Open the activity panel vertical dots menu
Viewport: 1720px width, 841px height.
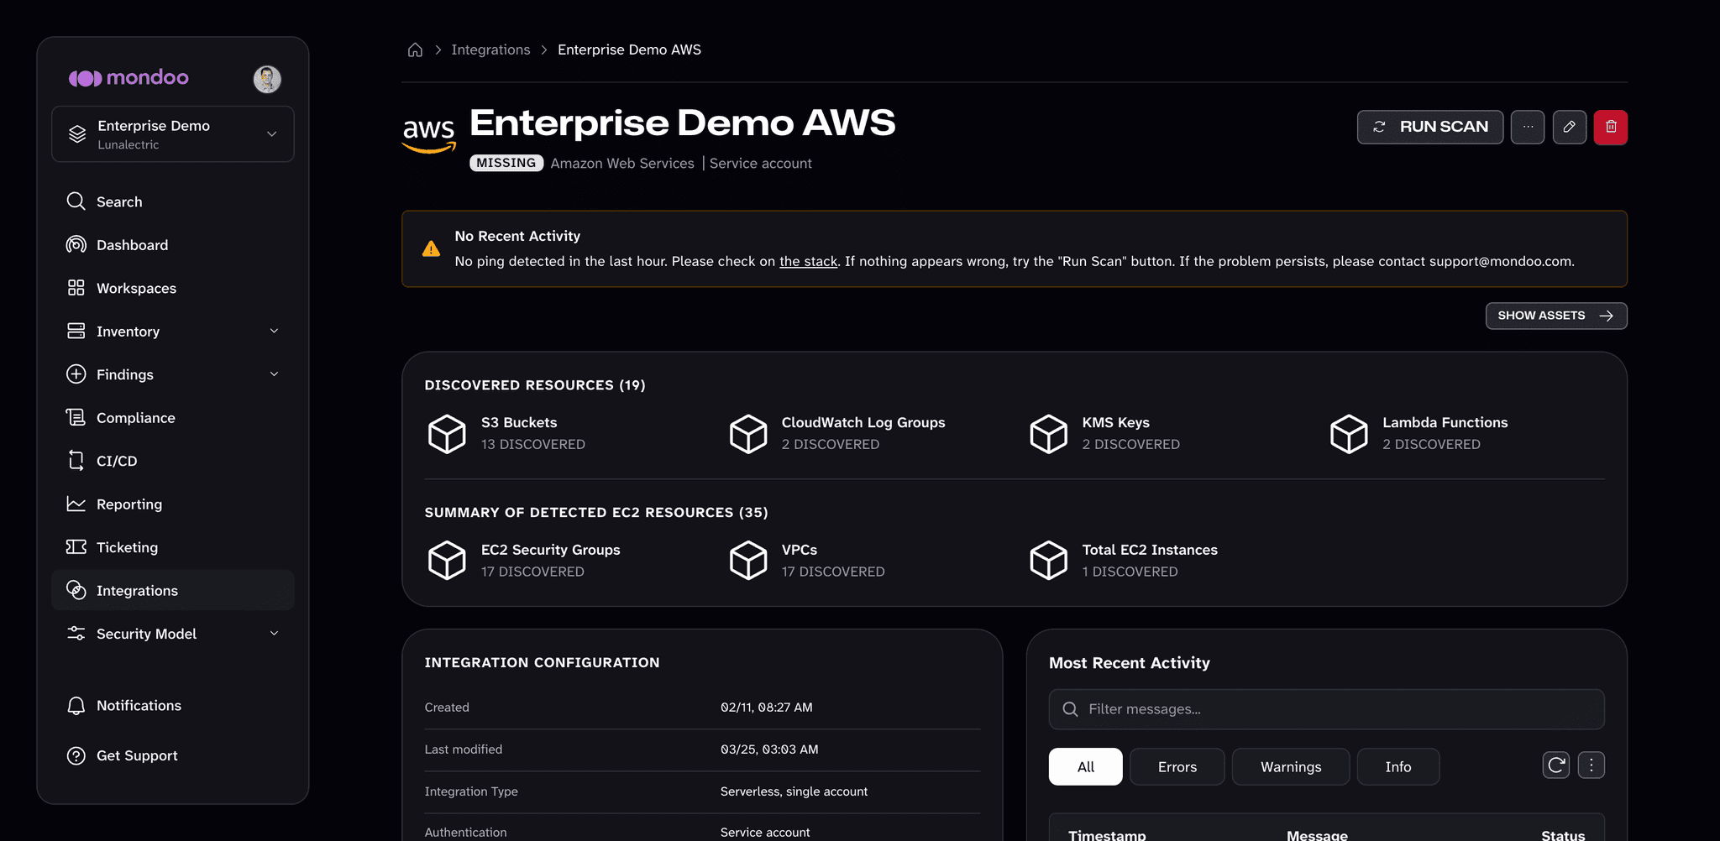[x=1592, y=765]
